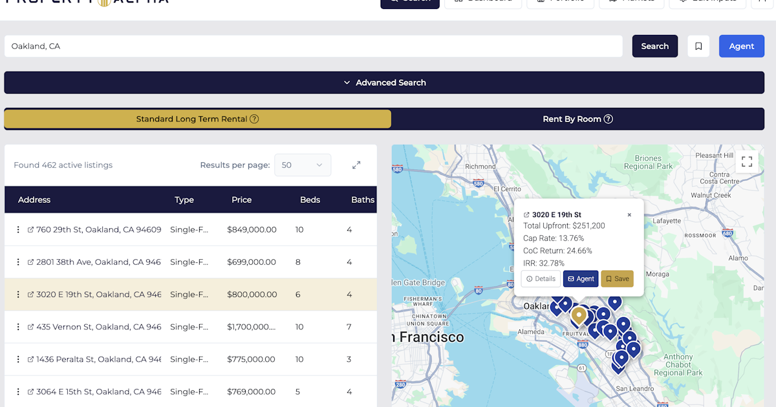Open external link icon for 760 29th St
Viewport: 776px width, 407px height.
[x=30, y=229]
